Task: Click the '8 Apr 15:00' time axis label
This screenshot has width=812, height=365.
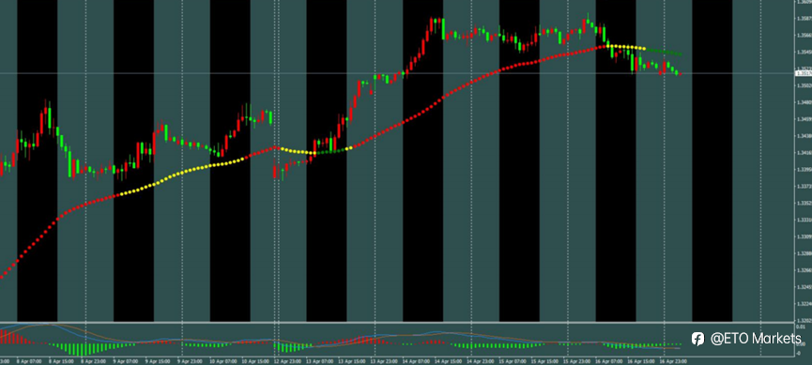Action: [x=61, y=361]
